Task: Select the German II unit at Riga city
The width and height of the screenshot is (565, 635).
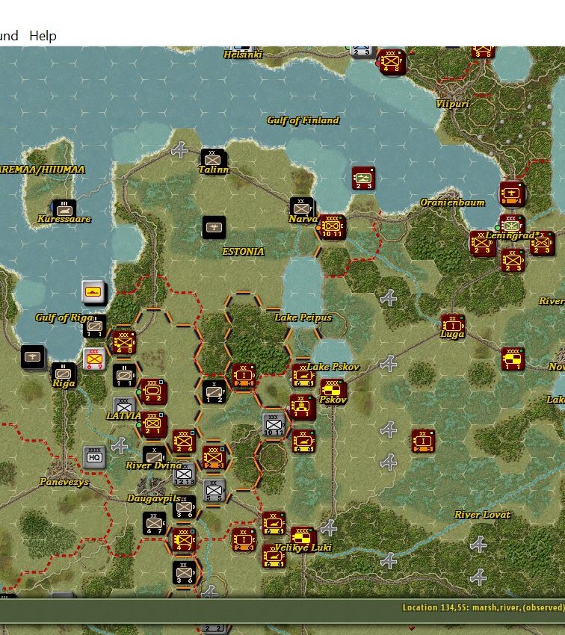Action: 64,373
